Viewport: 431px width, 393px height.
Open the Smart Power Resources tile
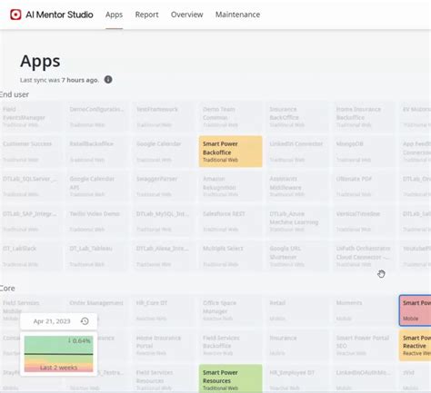[231, 379]
